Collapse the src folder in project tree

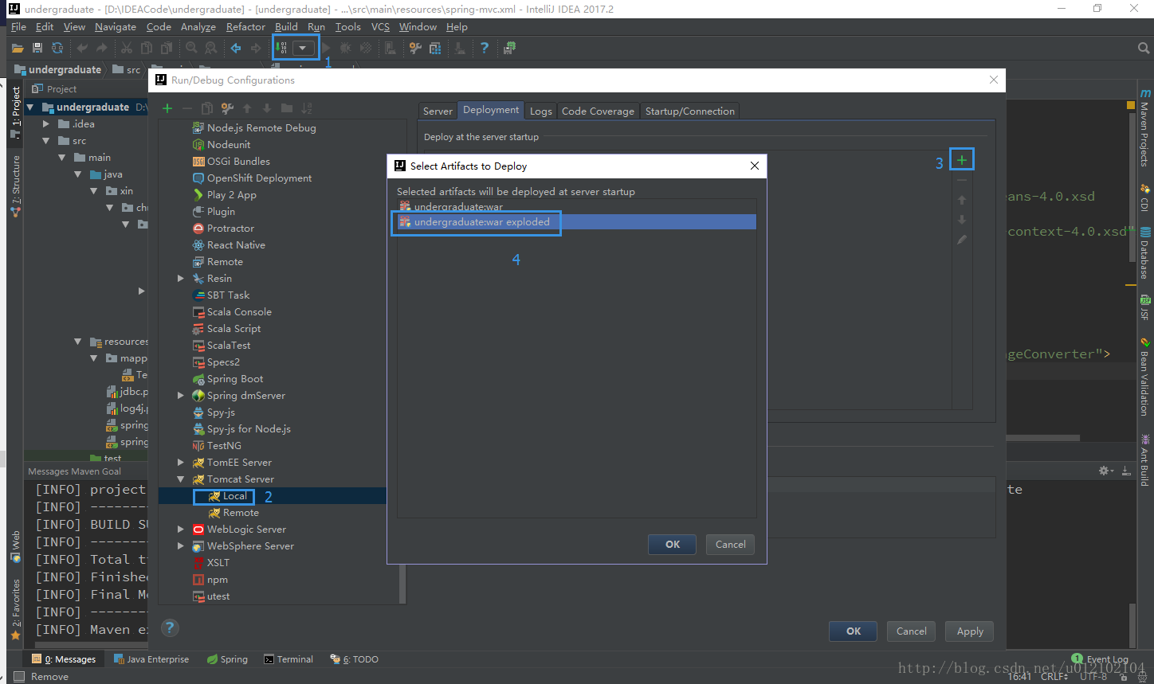pyautogui.click(x=46, y=141)
